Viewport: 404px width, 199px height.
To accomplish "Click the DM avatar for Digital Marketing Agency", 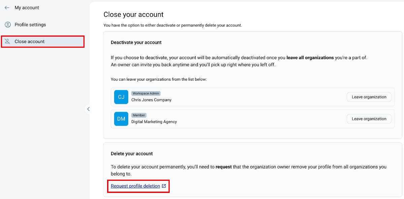I will 121,119.
